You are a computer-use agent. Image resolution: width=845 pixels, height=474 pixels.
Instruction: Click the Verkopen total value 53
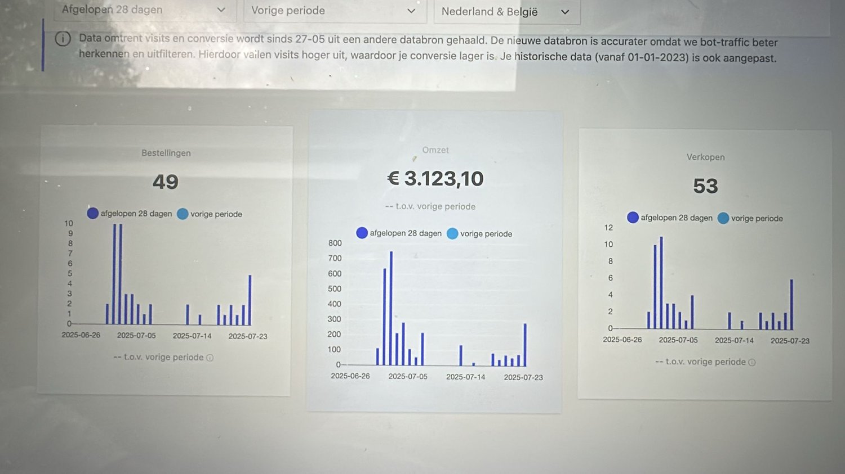(705, 186)
